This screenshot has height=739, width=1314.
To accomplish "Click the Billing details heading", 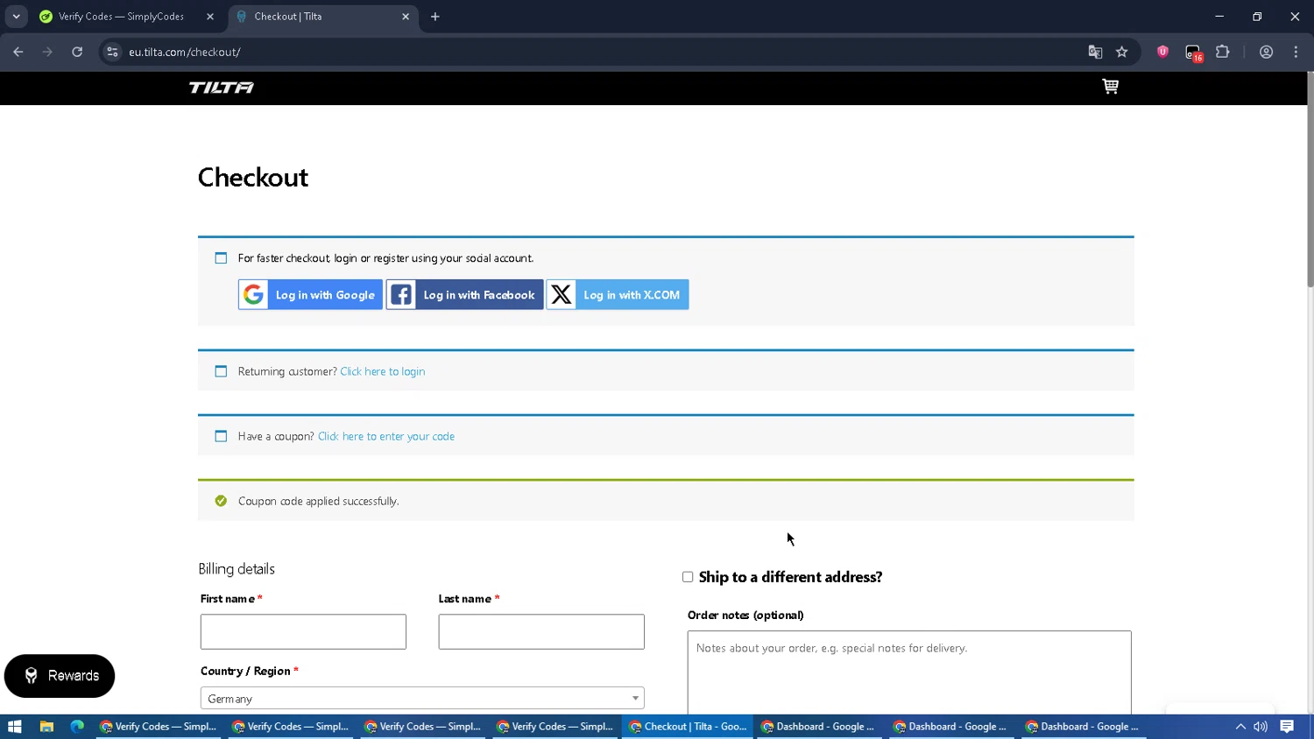I will coord(237,569).
